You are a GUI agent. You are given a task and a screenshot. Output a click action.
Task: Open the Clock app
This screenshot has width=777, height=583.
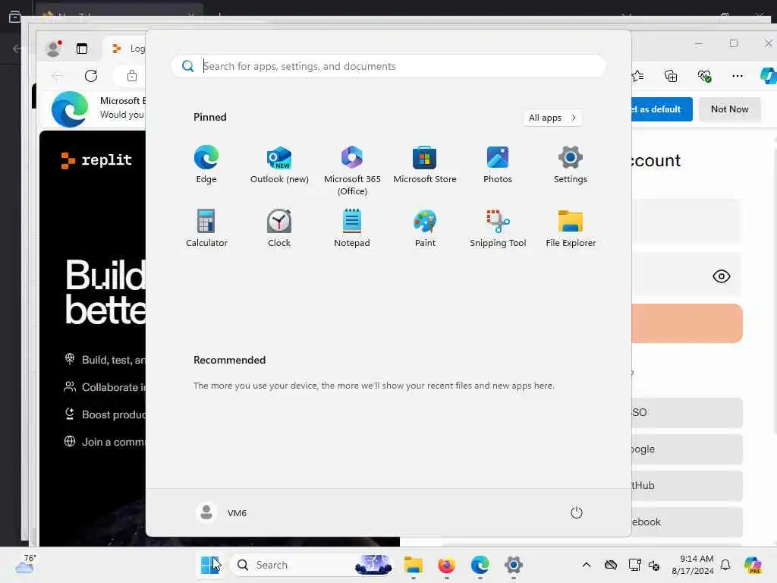tap(279, 228)
